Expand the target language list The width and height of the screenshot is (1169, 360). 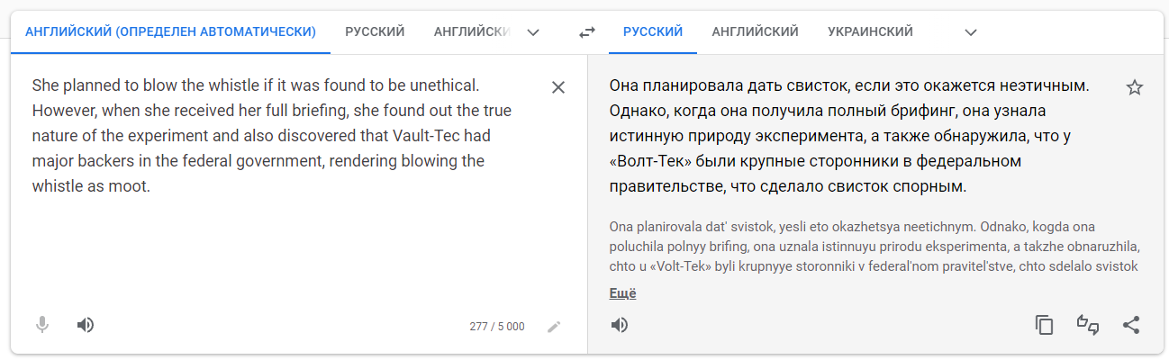[x=971, y=32]
